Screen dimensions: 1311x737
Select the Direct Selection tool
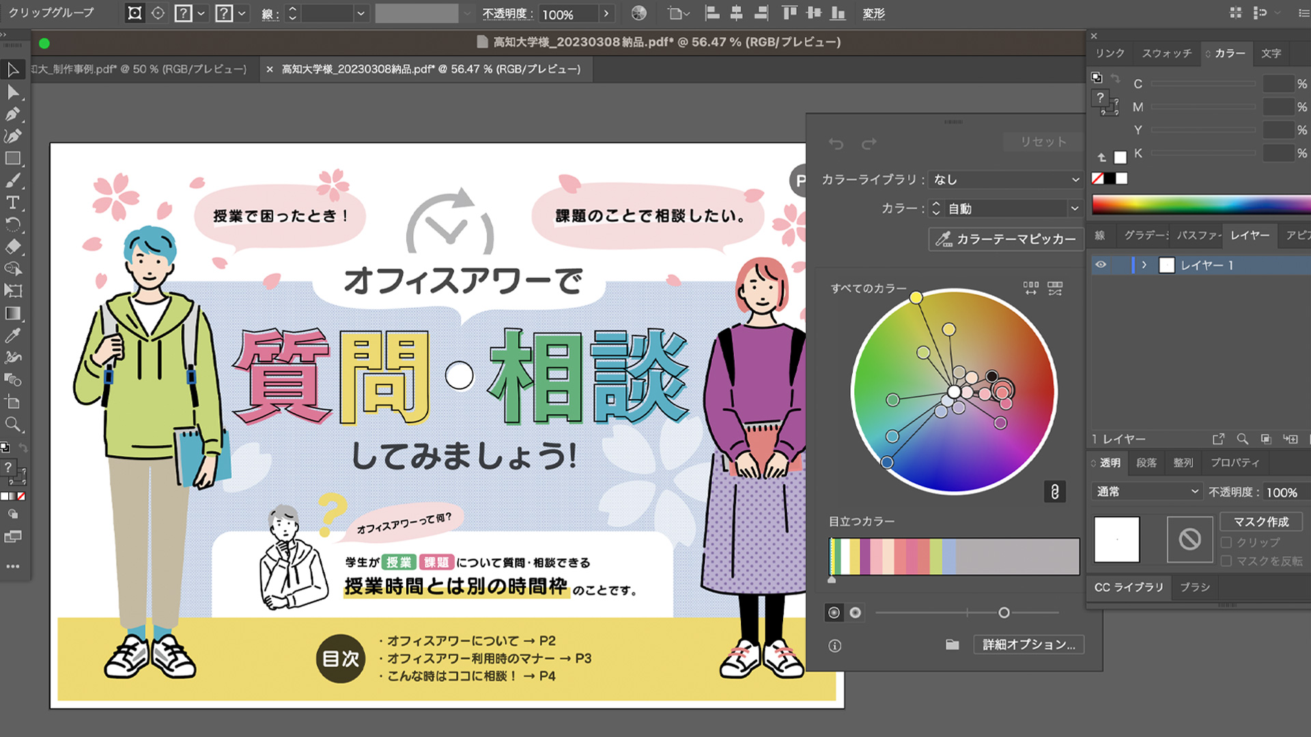click(13, 92)
